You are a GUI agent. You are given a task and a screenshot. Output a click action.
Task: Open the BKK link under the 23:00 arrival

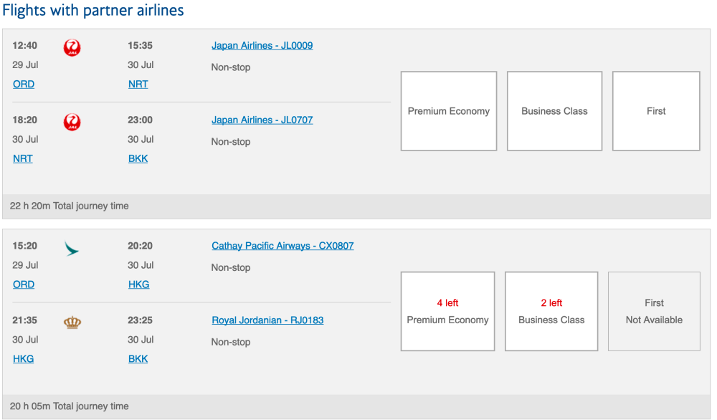pyautogui.click(x=138, y=159)
